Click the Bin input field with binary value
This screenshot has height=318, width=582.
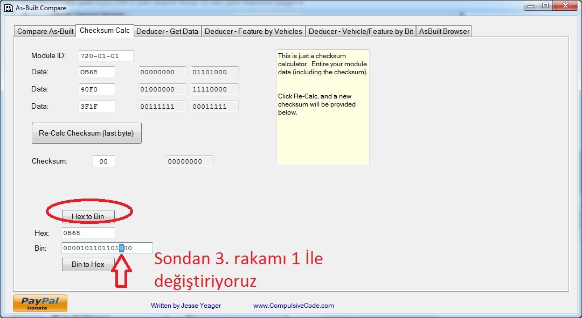[107, 248]
